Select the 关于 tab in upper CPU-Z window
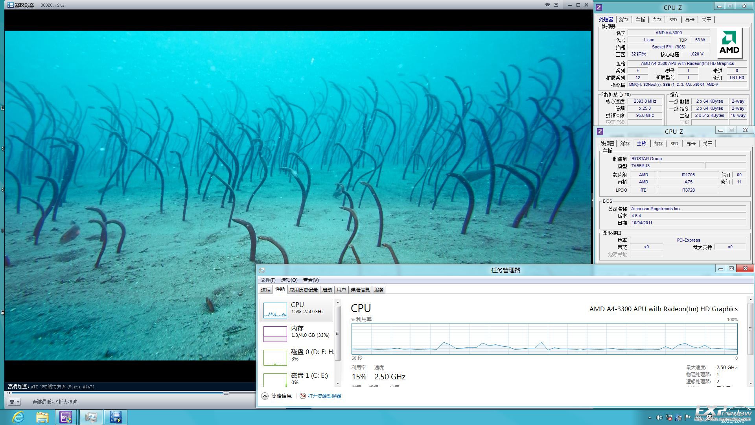The width and height of the screenshot is (755, 425). [x=706, y=20]
